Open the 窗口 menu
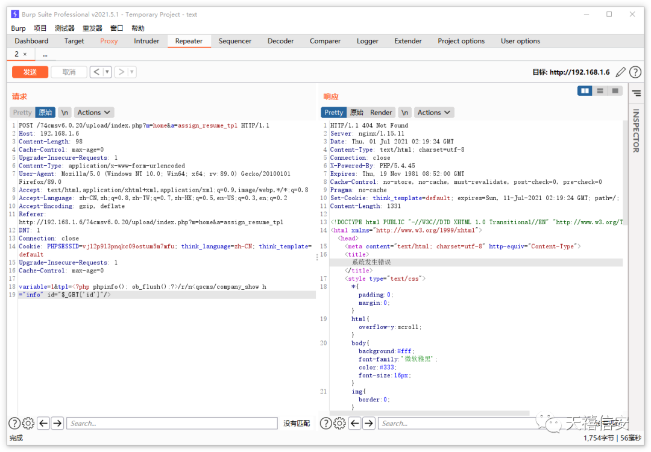Image resolution: width=651 pixels, height=452 pixels. pyautogui.click(x=117, y=28)
